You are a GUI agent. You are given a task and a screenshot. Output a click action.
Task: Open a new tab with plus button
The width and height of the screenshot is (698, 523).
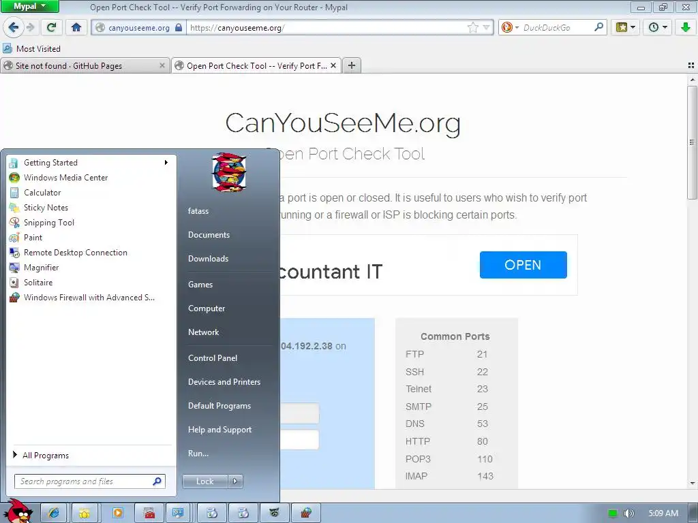pyautogui.click(x=351, y=65)
